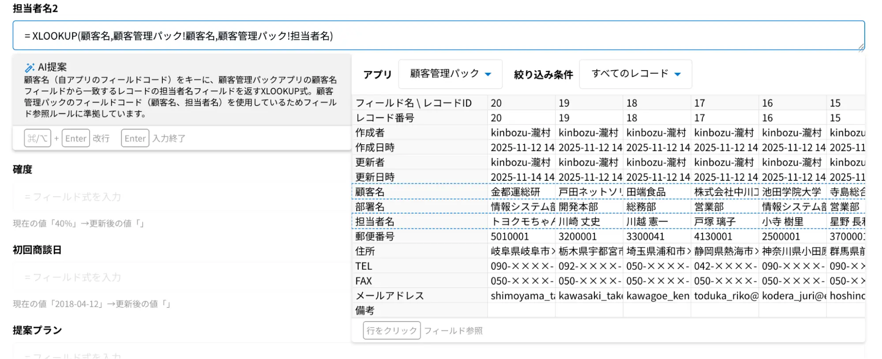882x359 pixels.
Task: Click the ⌘/⌥ key hint badge
Action: 38,138
